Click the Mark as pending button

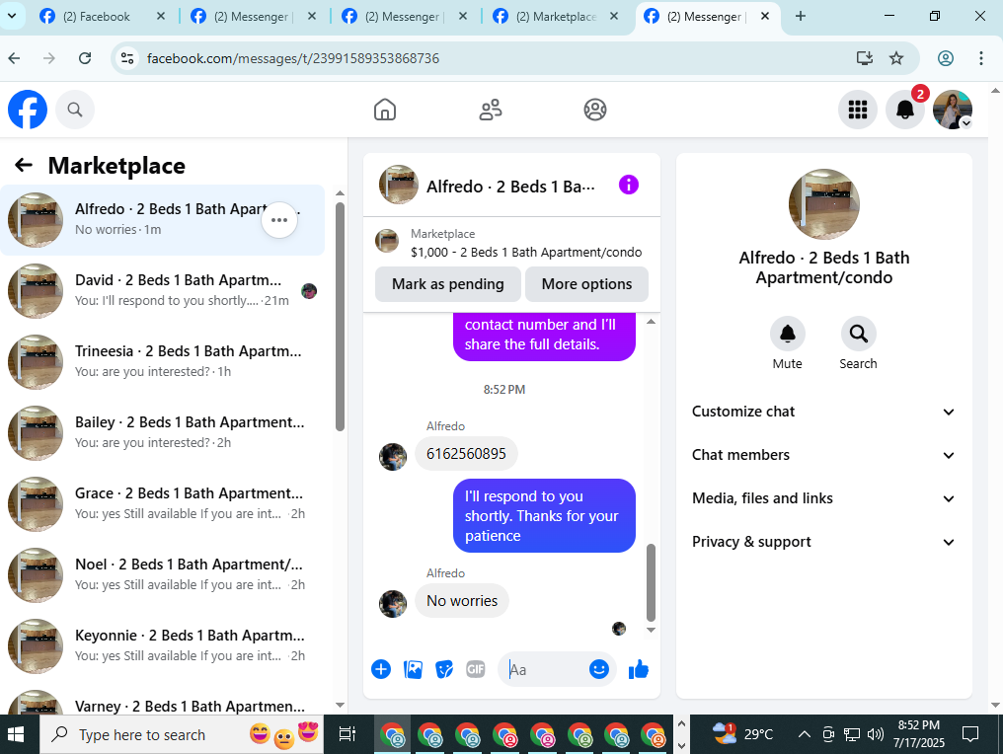coord(448,284)
